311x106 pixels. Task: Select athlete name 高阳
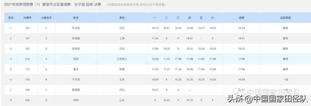[x=76, y=59]
